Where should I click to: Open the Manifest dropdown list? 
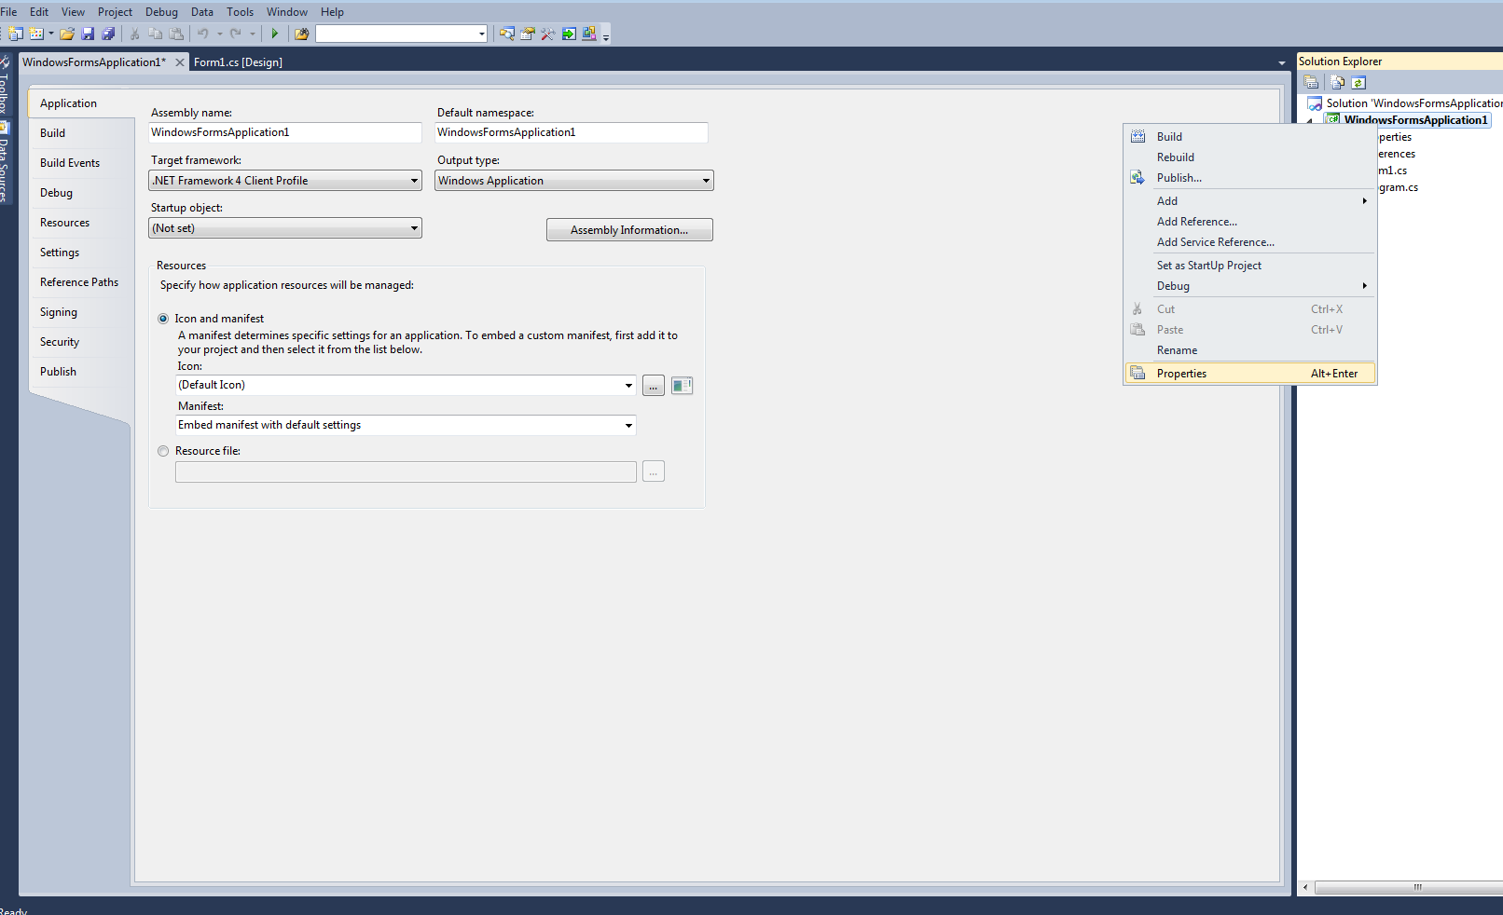[x=628, y=426]
